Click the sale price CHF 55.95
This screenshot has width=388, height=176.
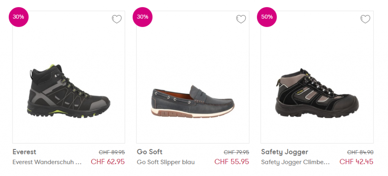click(232, 162)
